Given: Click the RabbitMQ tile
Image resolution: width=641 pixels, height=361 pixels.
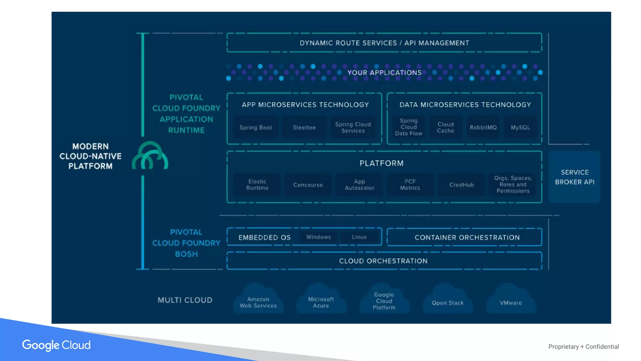Looking at the screenshot, I should click(x=483, y=128).
